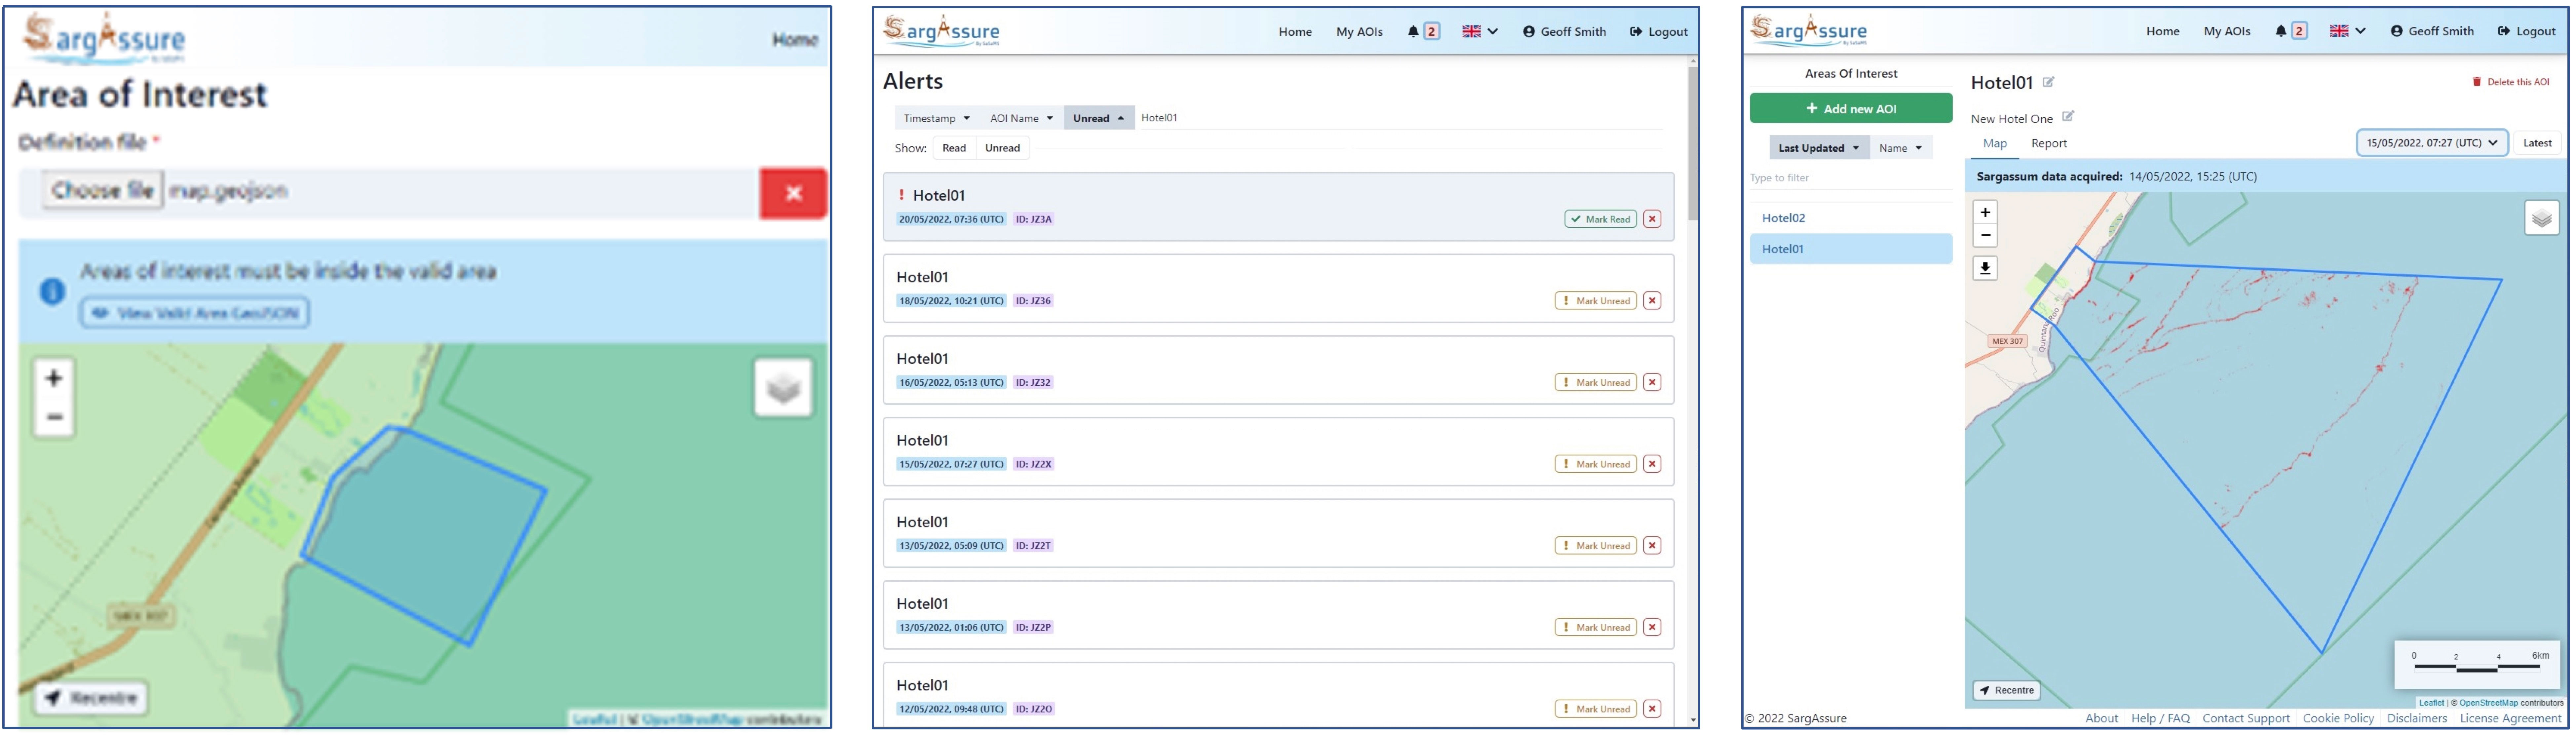Click Logout in the Alerts window header
Image resolution: width=2576 pixels, height=736 pixels.
coord(1659,31)
